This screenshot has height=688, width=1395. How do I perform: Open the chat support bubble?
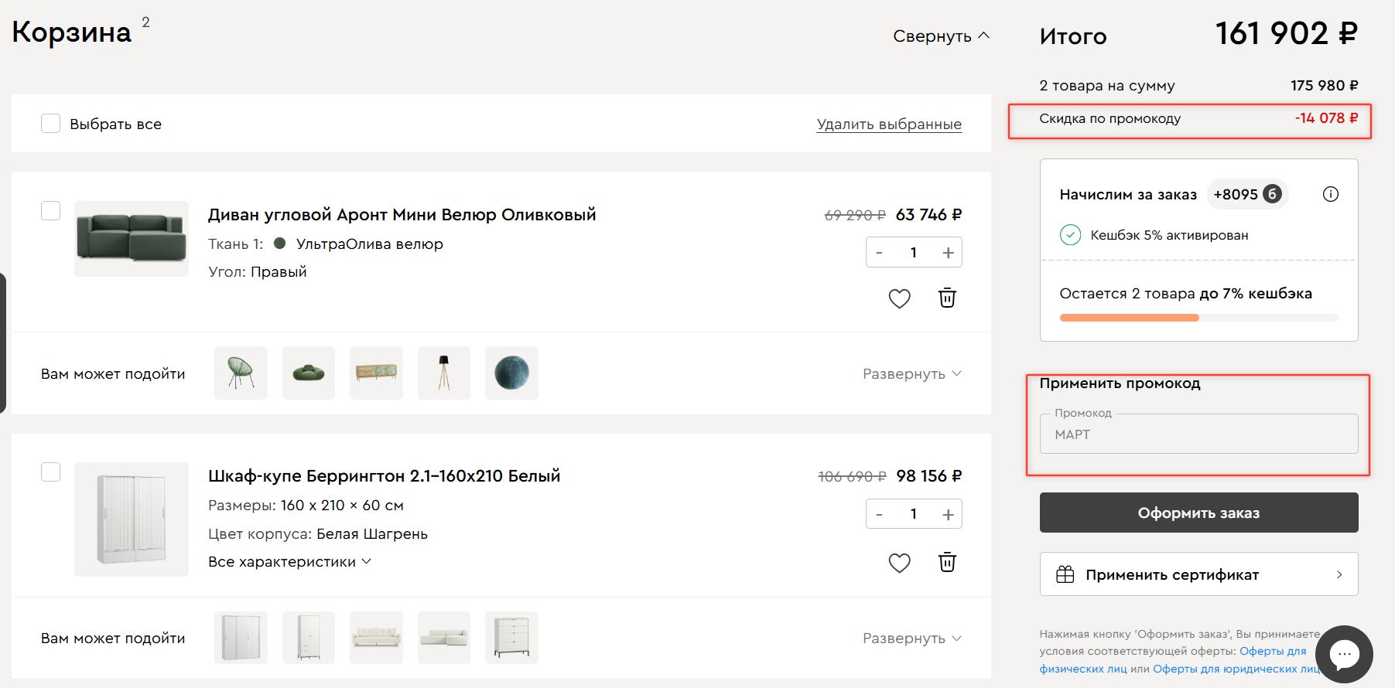coord(1344,654)
